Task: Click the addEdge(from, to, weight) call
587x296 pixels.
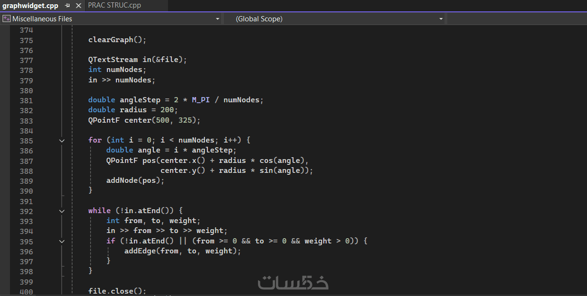Action: [x=183, y=251]
